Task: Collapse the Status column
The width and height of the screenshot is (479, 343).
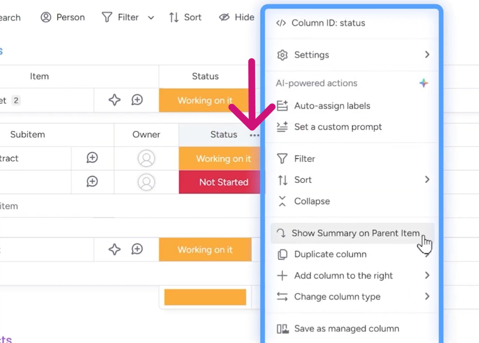Action: pos(312,201)
